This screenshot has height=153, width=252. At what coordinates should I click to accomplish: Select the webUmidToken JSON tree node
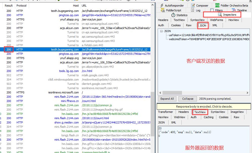209,39
